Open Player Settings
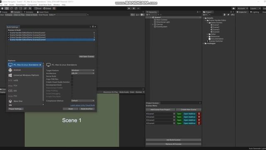 point(16,109)
